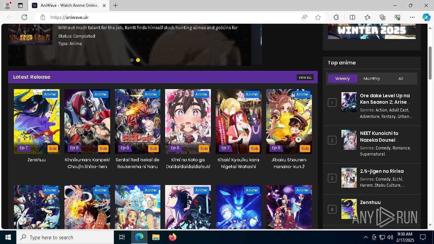Click Action genre under Ore dake Level Up
Image resolution: width=434 pixels, height=244 pixels.
click(381, 110)
